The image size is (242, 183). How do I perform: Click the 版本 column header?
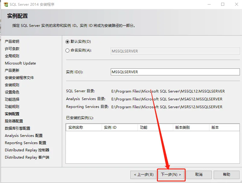click(224, 128)
